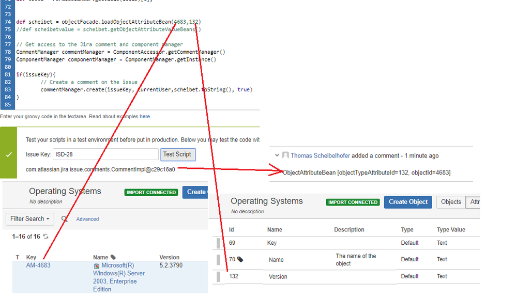Click 'The name of the object' description

[x=356, y=260]
